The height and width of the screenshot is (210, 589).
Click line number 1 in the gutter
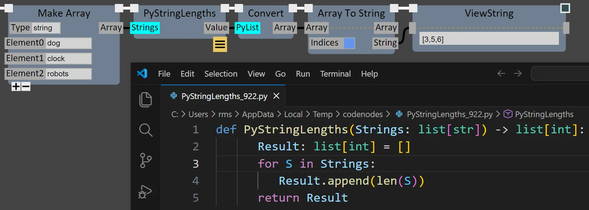pos(196,129)
